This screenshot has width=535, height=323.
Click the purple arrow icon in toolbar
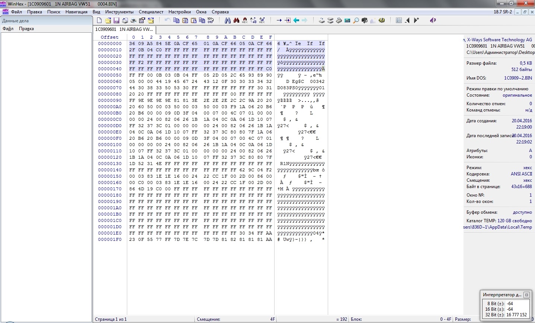[433, 20]
